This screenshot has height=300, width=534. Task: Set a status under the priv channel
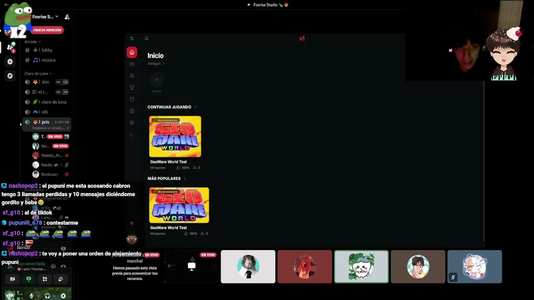(x=50, y=128)
